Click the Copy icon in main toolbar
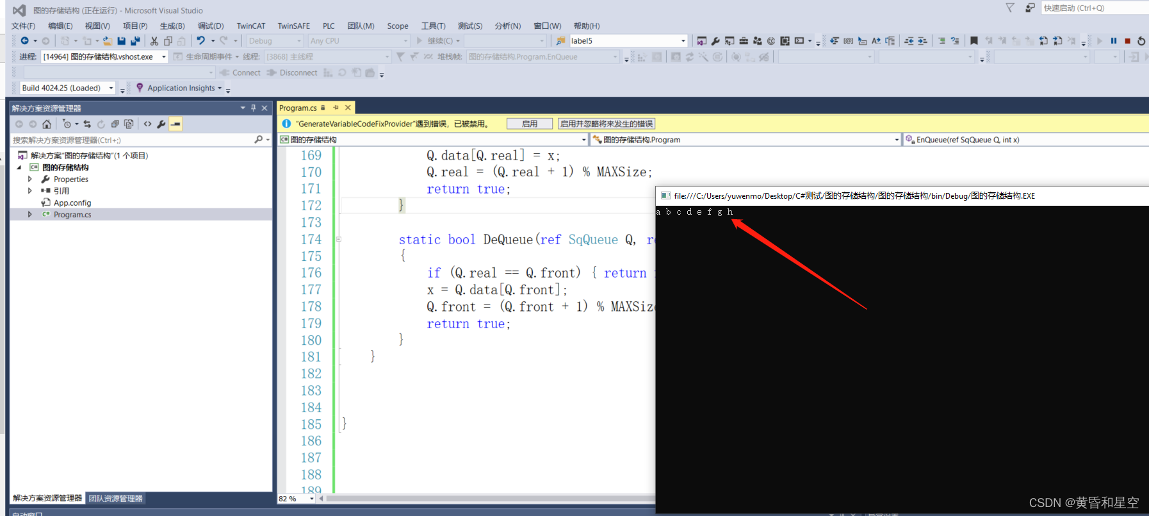Image resolution: width=1149 pixels, height=516 pixels. [168, 40]
